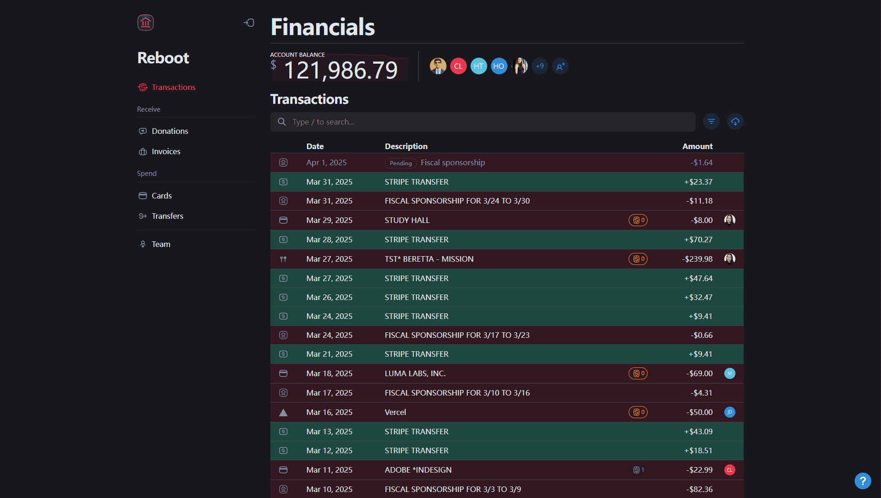Open the LUMA LABS, INC. transaction

415,373
